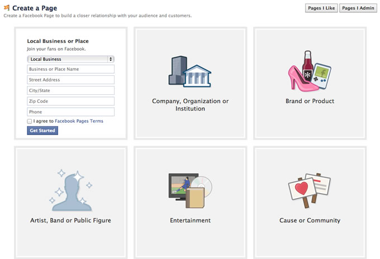Pick the Artist, Band or Public Figure silhouette
380x259 pixels.
[71, 190]
